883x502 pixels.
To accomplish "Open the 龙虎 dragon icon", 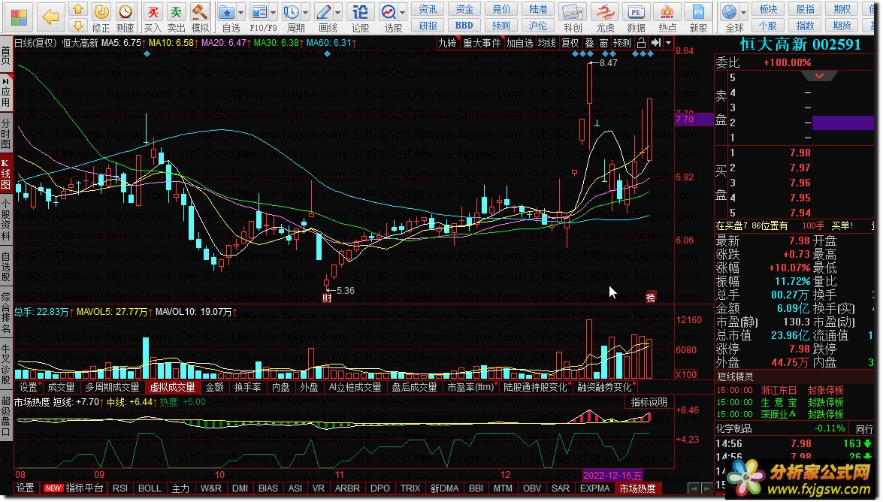I will (606, 12).
